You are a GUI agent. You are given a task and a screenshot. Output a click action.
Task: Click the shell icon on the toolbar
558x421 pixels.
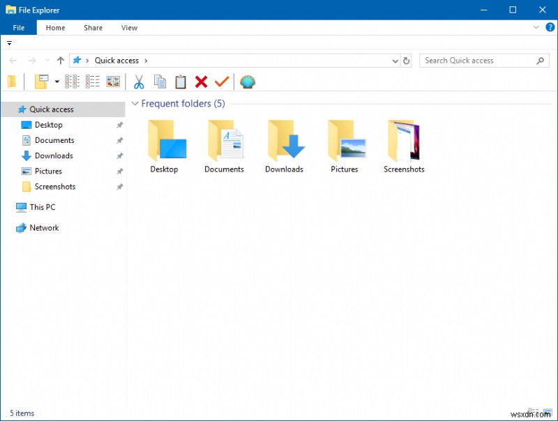(248, 82)
